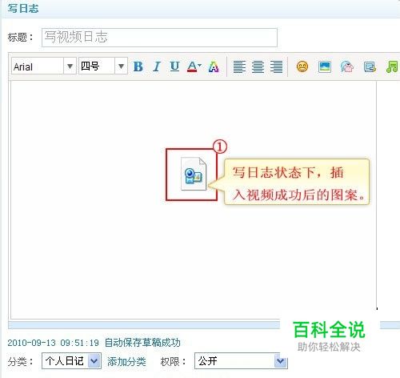
Task: Insert a screenshot or video
Action: [x=370, y=66]
